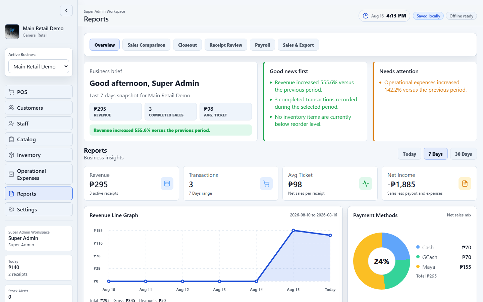Image resolution: width=483 pixels, height=302 pixels.
Task: Click the Completed Sales stat tile
Action: [x=171, y=111]
